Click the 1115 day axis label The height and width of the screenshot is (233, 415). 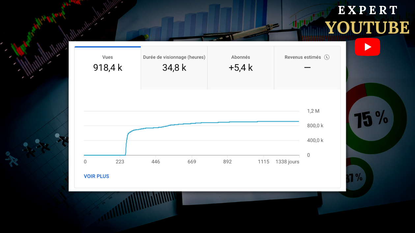(263, 162)
